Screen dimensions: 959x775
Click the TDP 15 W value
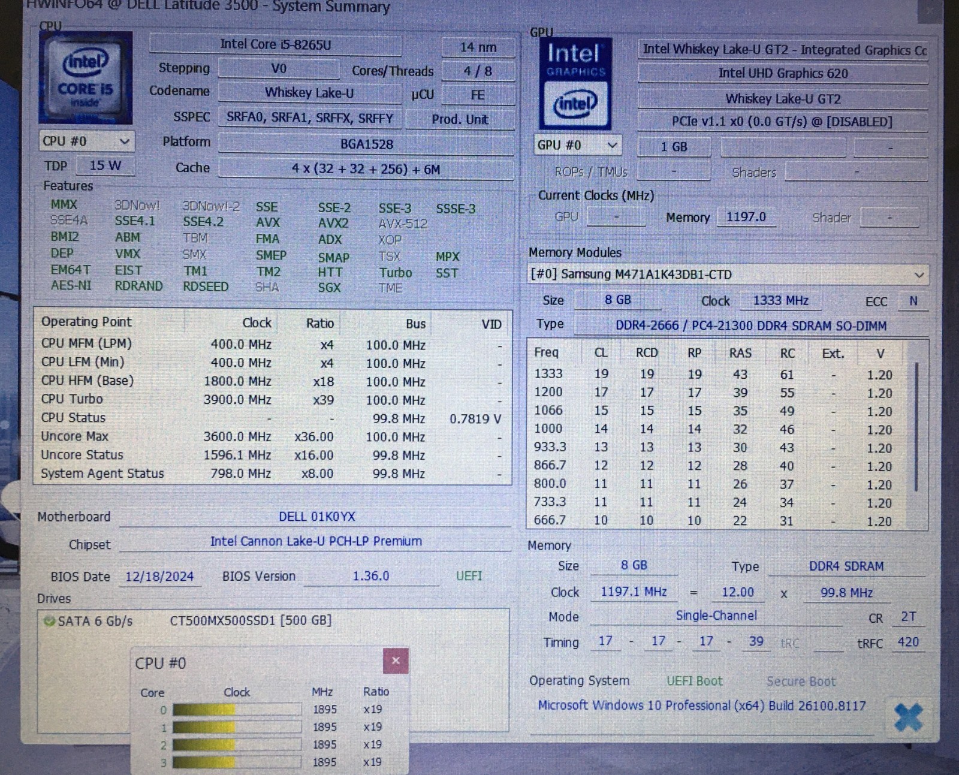pyautogui.click(x=105, y=165)
